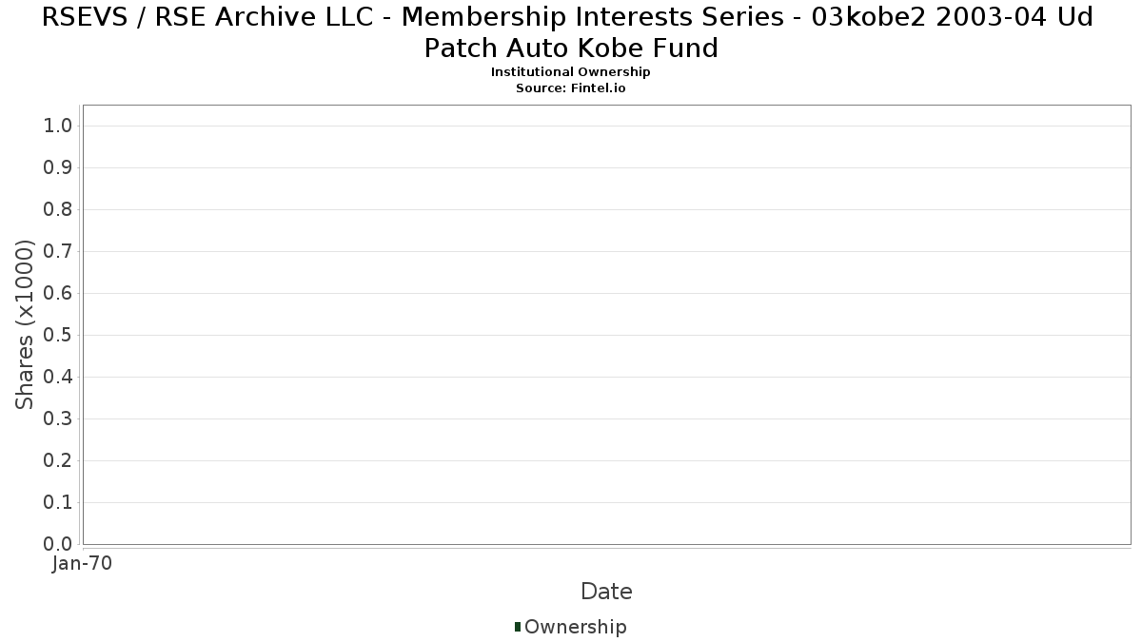Toggle the Ownership series legend label
Viewport: 1142px width, 642px height.
pos(575,627)
